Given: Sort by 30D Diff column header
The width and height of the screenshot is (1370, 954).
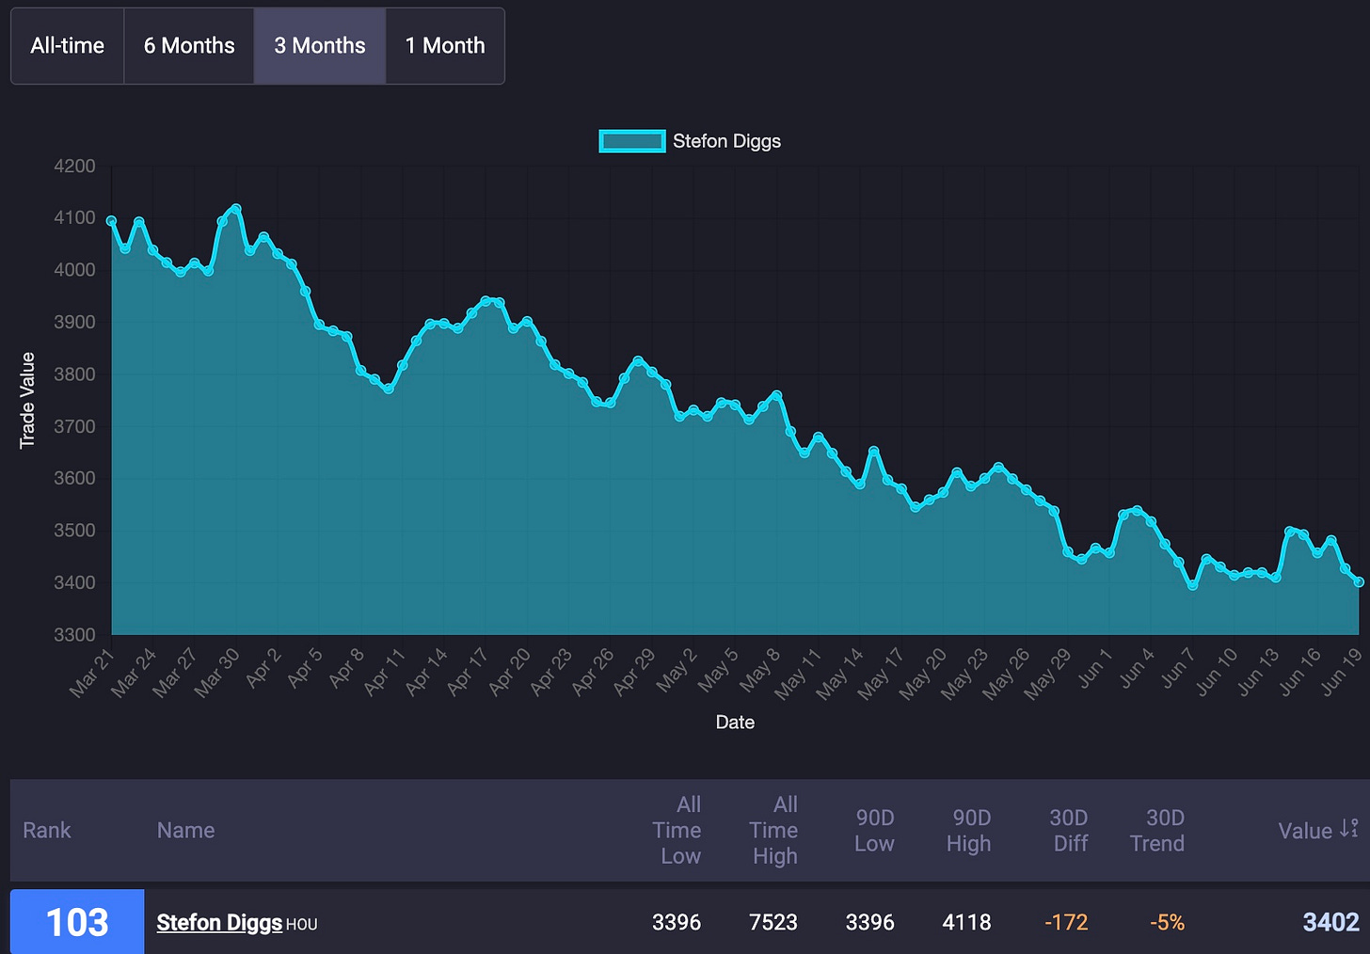Looking at the screenshot, I should click(1069, 831).
